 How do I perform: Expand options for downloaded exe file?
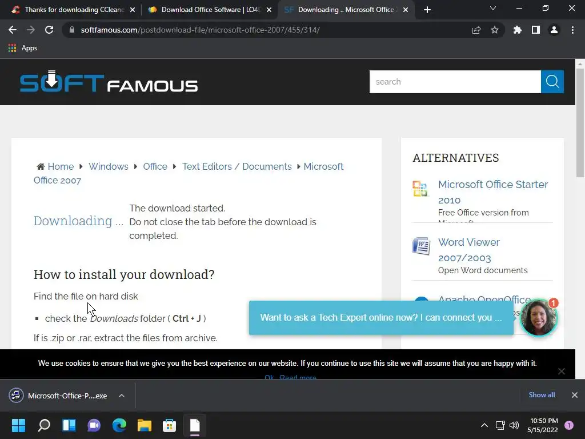pyautogui.click(x=122, y=396)
